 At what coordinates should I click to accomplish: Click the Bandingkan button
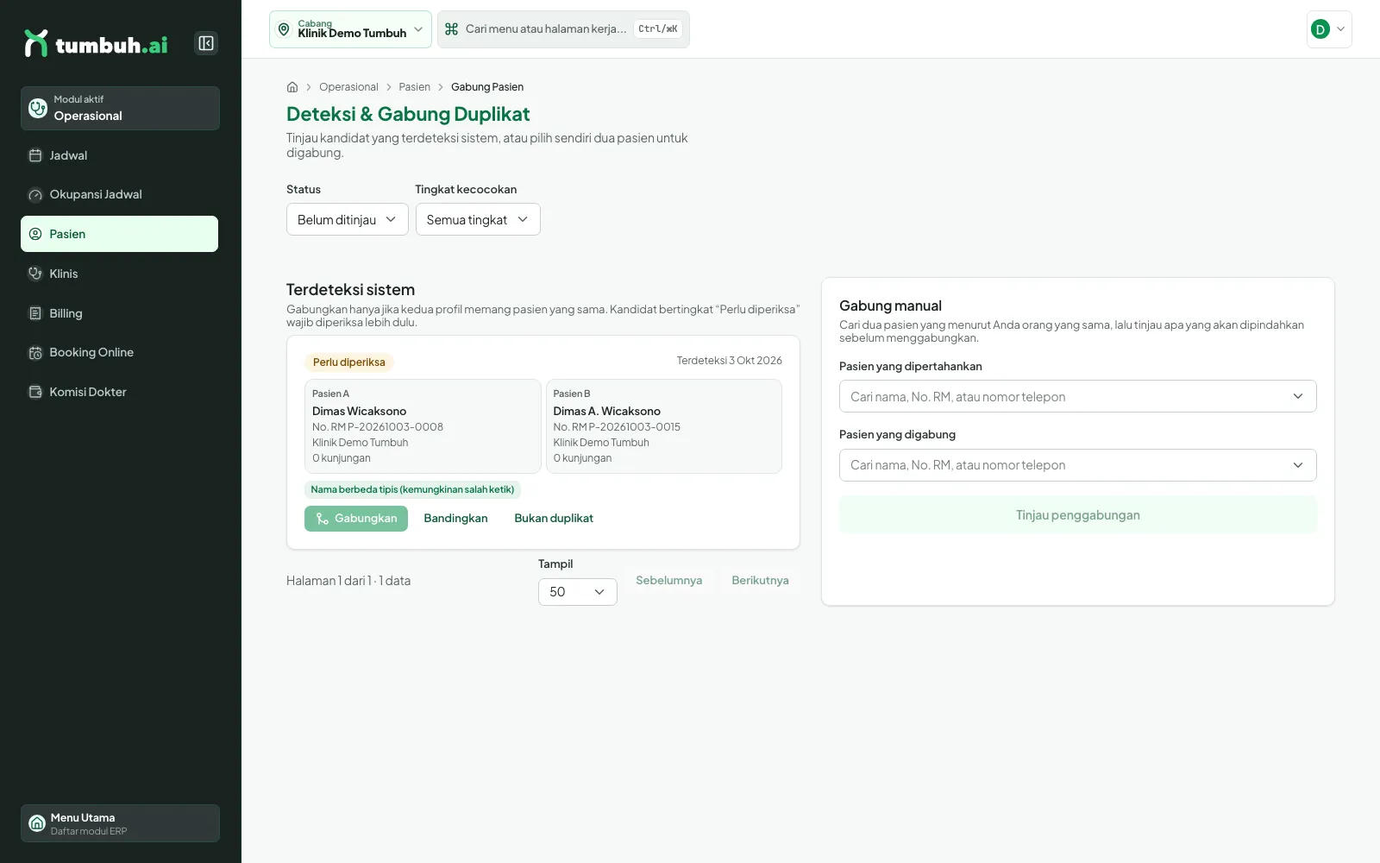pyautogui.click(x=455, y=519)
